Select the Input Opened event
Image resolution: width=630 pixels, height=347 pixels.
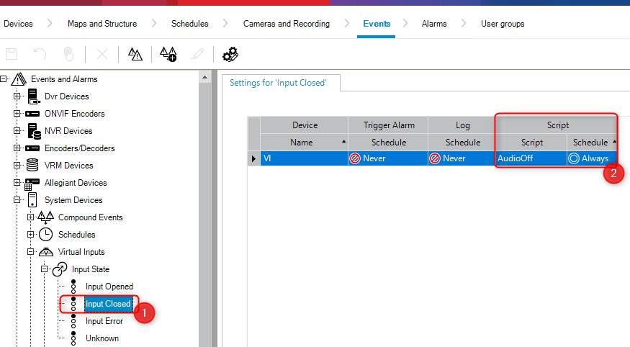(109, 287)
